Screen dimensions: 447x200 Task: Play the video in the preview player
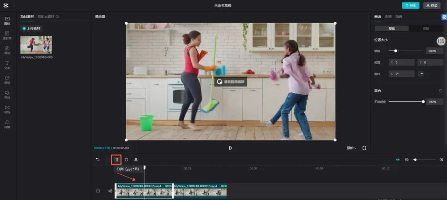231,148
